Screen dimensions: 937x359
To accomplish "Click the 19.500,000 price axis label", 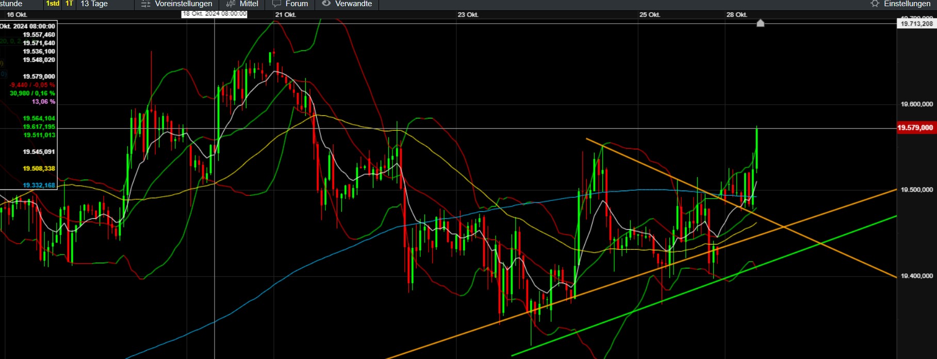I will click(916, 190).
